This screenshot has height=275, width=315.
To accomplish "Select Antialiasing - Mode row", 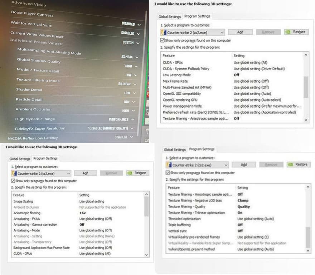I will coord(78,230).
